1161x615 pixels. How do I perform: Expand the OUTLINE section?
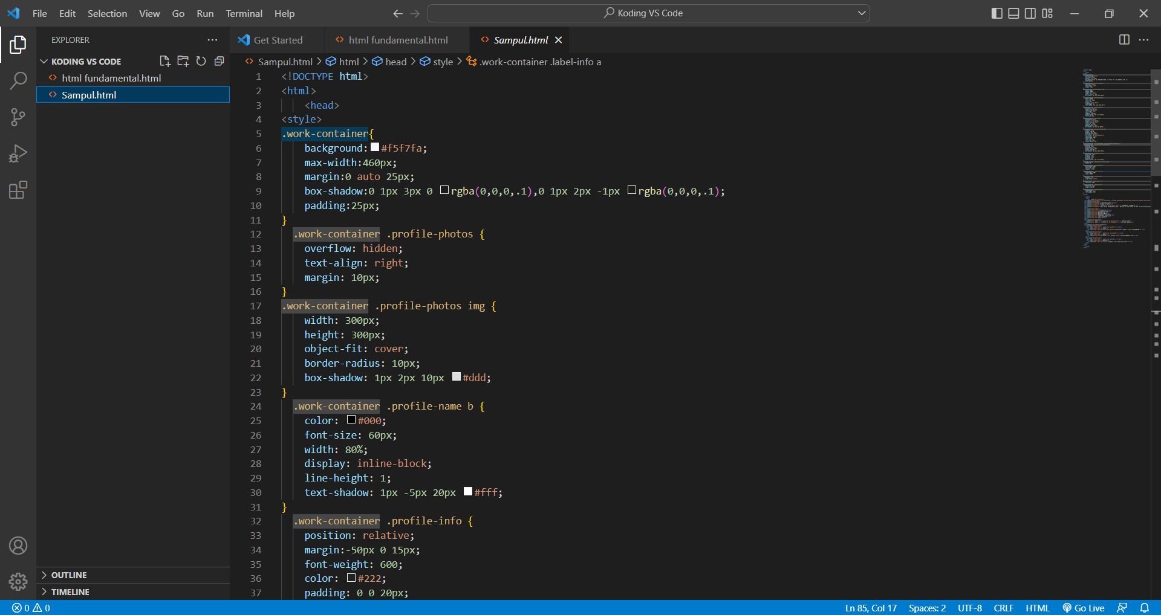click(x=69, y=575)
